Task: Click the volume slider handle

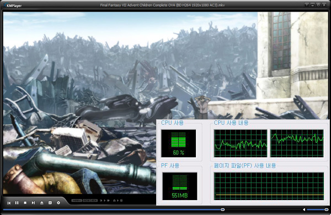Action: (327, 210)
